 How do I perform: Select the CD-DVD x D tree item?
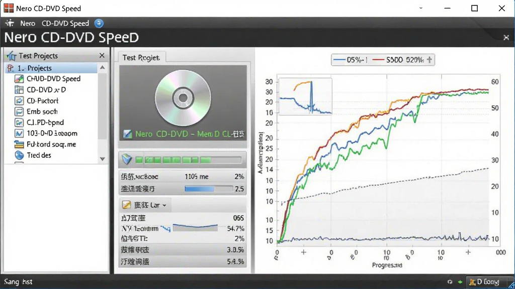tap(46, 89)
